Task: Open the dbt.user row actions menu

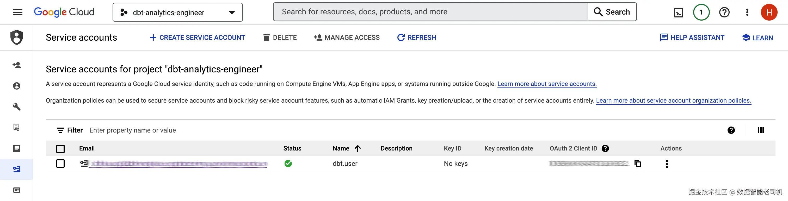Action: [x=667, y=164]
